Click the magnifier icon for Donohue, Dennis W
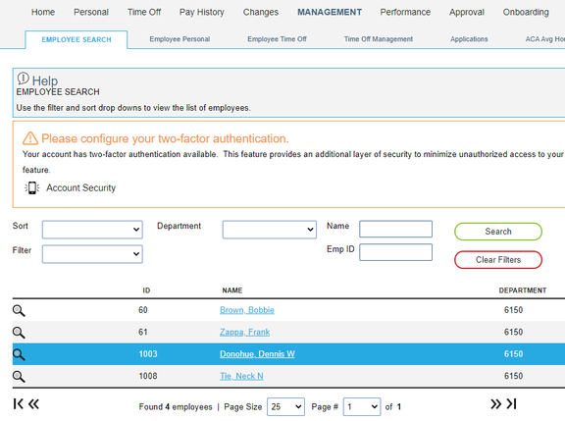 coord(19,354)
